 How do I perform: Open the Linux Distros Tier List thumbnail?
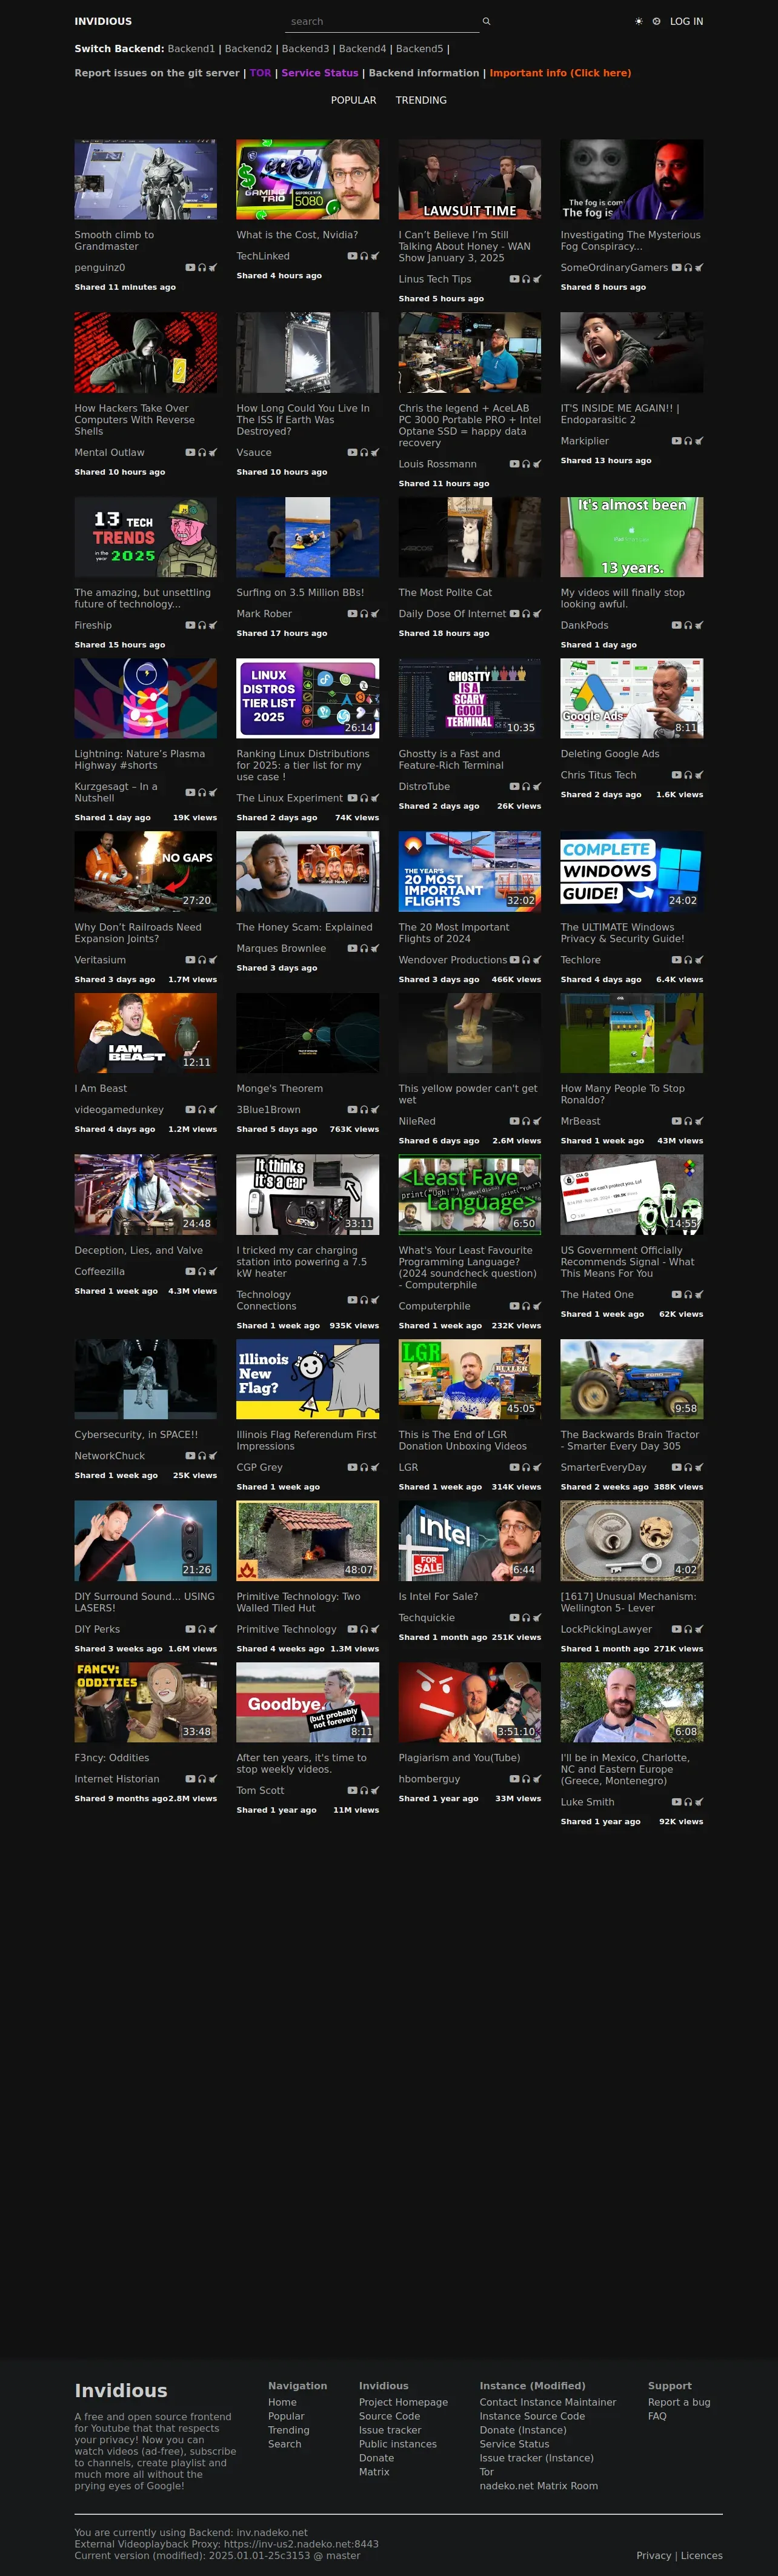coord(308,698)
